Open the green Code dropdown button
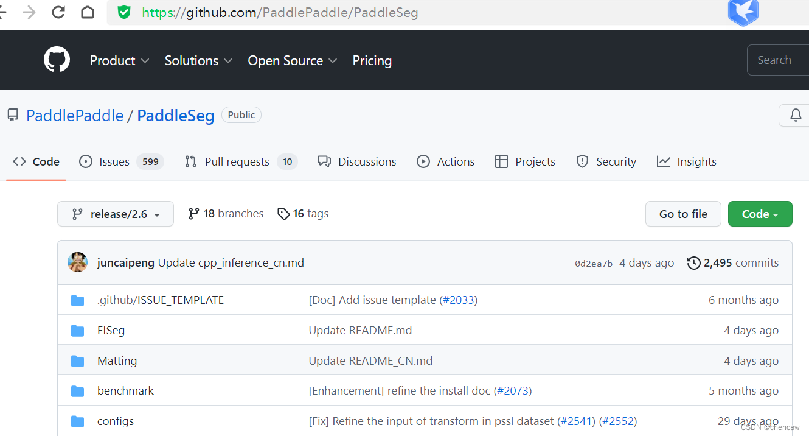Viewport: 809px width, 436px height. click(x=760, y=214)
